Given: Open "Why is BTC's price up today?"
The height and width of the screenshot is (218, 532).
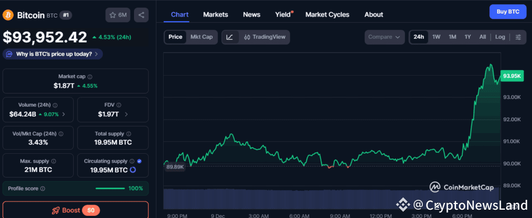Looking at the screenshot, I should [x=53, y=54].
